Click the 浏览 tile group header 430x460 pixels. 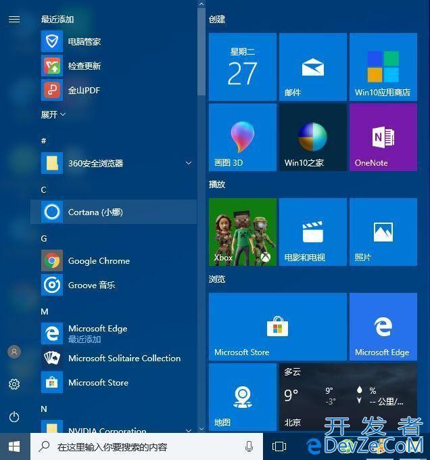[217, 279]
